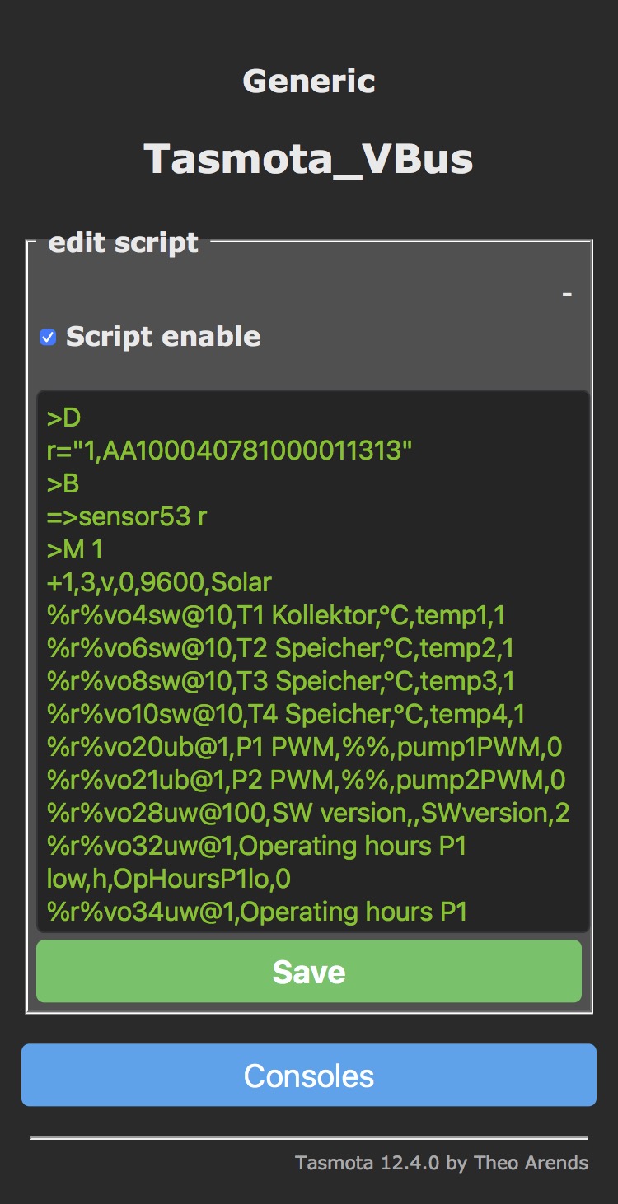Screen dimensions: 618x1204
Task: Open the Tasmota 12.4.0 by Theo Arends link
Action: click(x=442, y=1163)
